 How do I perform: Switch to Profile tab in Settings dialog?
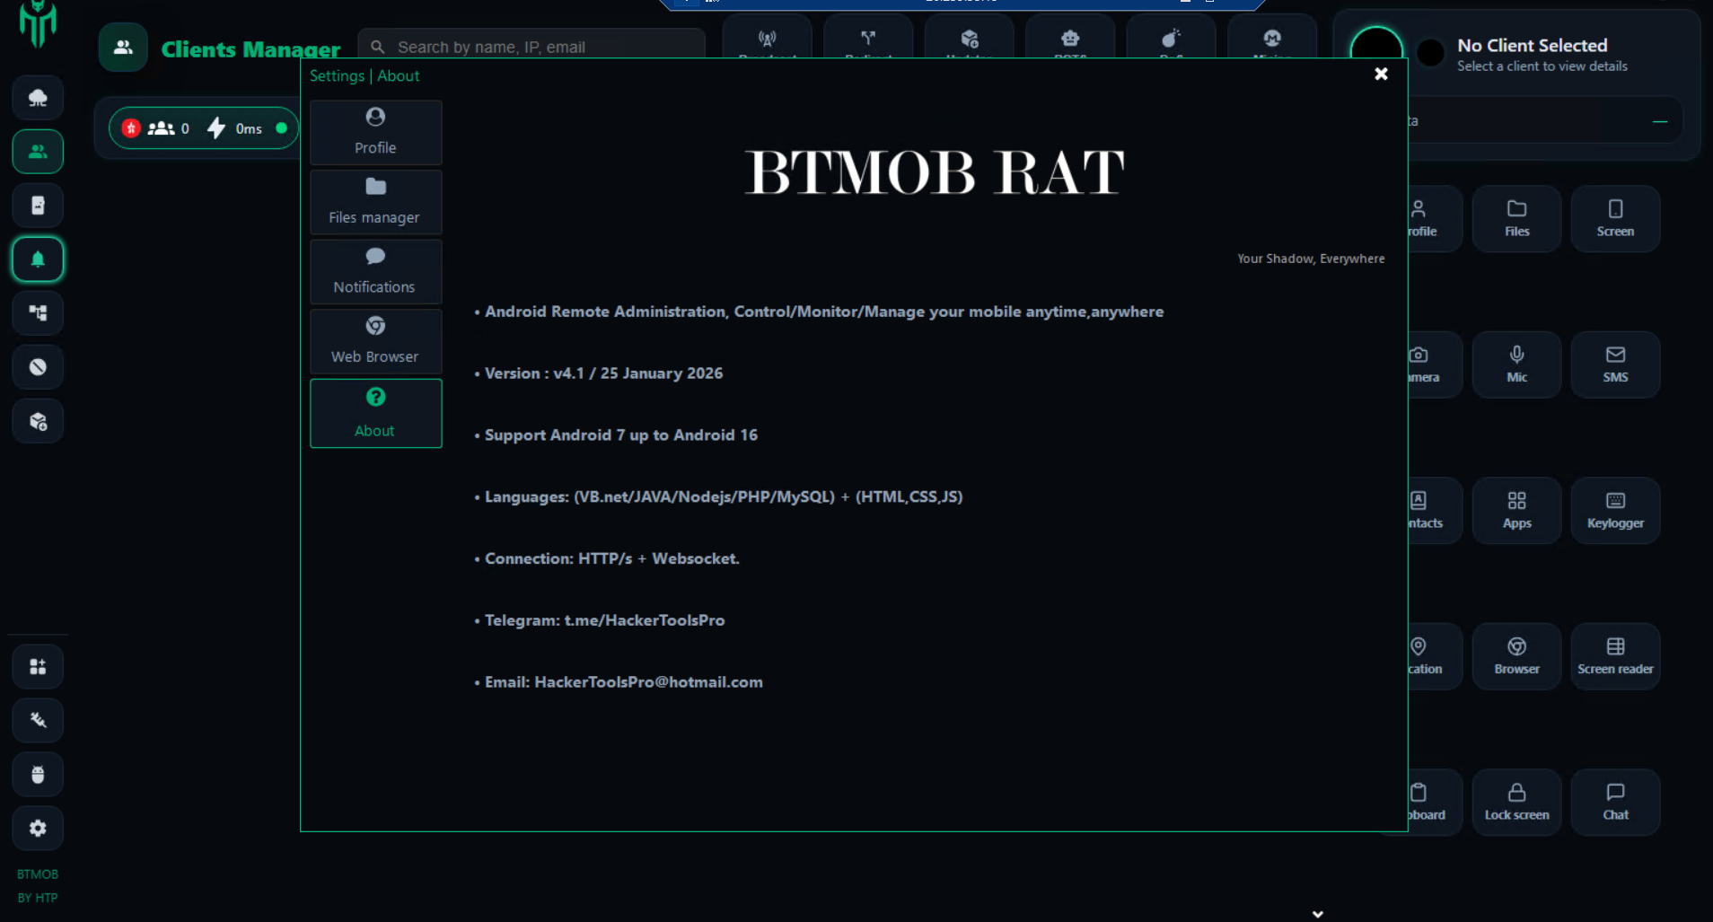click(x=375, y=132)
